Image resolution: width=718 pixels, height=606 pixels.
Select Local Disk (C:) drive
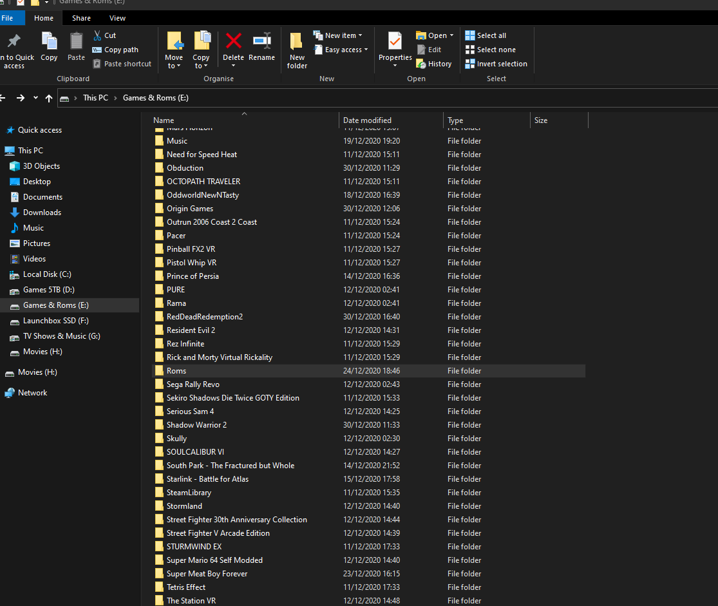tap(47, 274)
